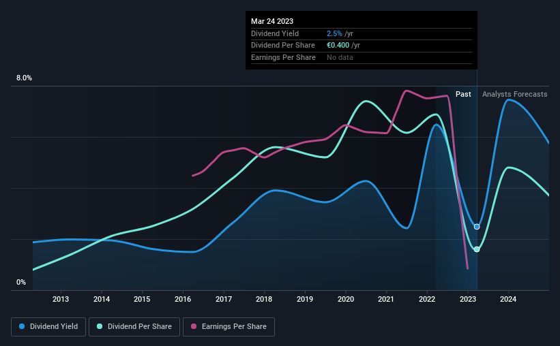560x346 pixels.
Task: Select the 2022 x-axis label
Action: click(427, 299)
